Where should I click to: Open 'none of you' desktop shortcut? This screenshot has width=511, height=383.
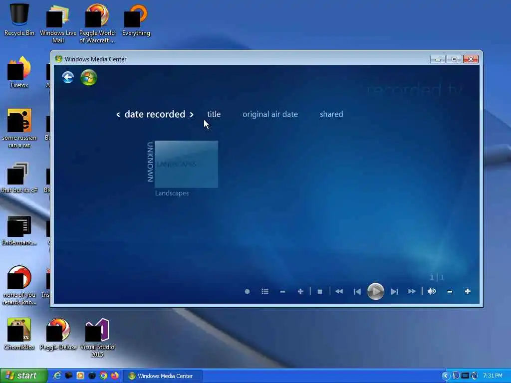click(x=19, y=286)
